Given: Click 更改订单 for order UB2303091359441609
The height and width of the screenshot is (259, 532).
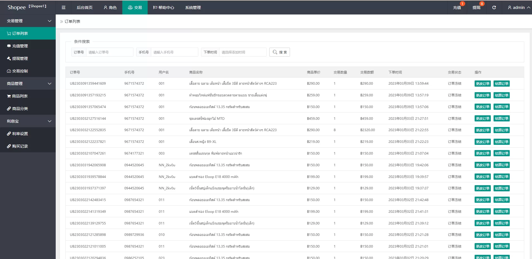Looking at the screenshot, I should pyautogui.click(x=482, y=84).
